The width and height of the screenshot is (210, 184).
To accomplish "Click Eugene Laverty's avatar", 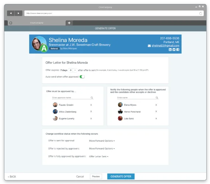I will [x=55, y=118].
